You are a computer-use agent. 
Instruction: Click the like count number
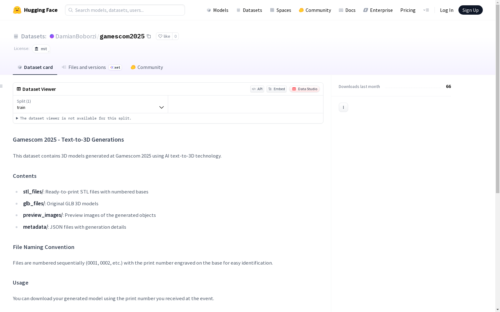point(176,36)
